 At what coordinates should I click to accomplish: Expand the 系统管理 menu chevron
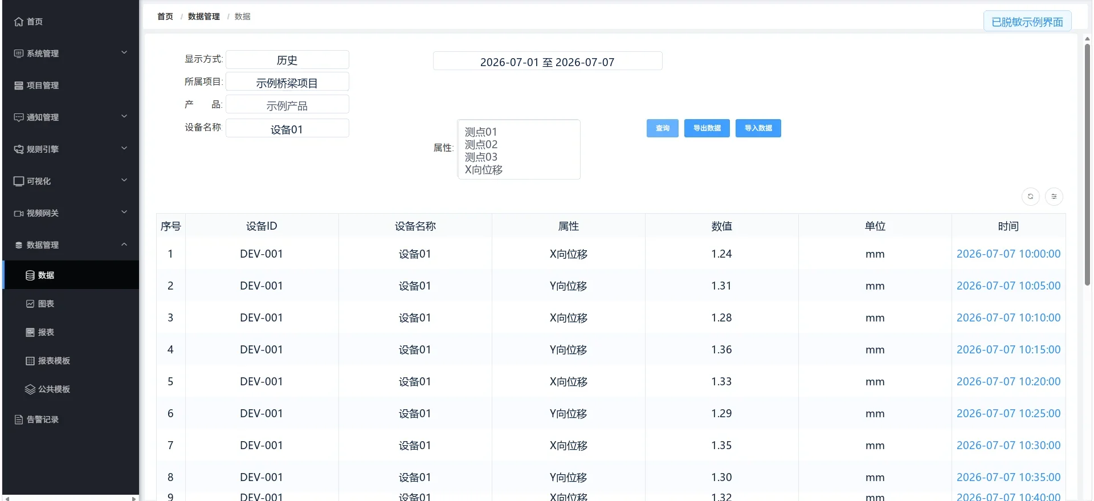click(x=124, y=52)
